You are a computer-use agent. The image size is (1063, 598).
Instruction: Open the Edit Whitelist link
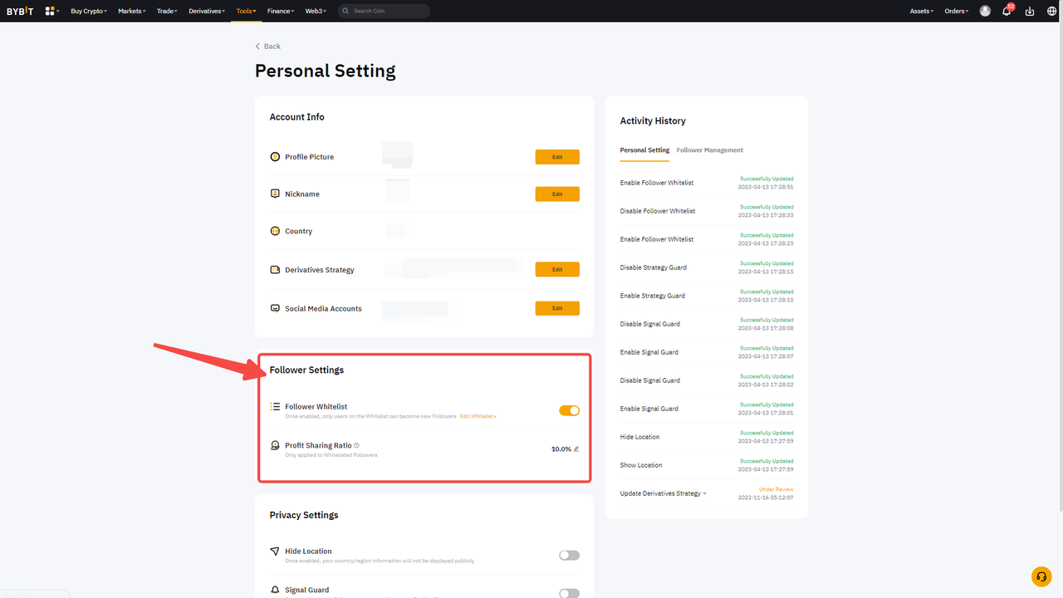(478, 416)
